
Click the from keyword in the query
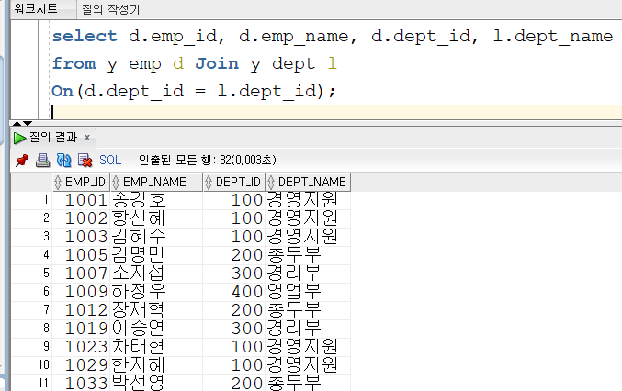pos(74,63)
